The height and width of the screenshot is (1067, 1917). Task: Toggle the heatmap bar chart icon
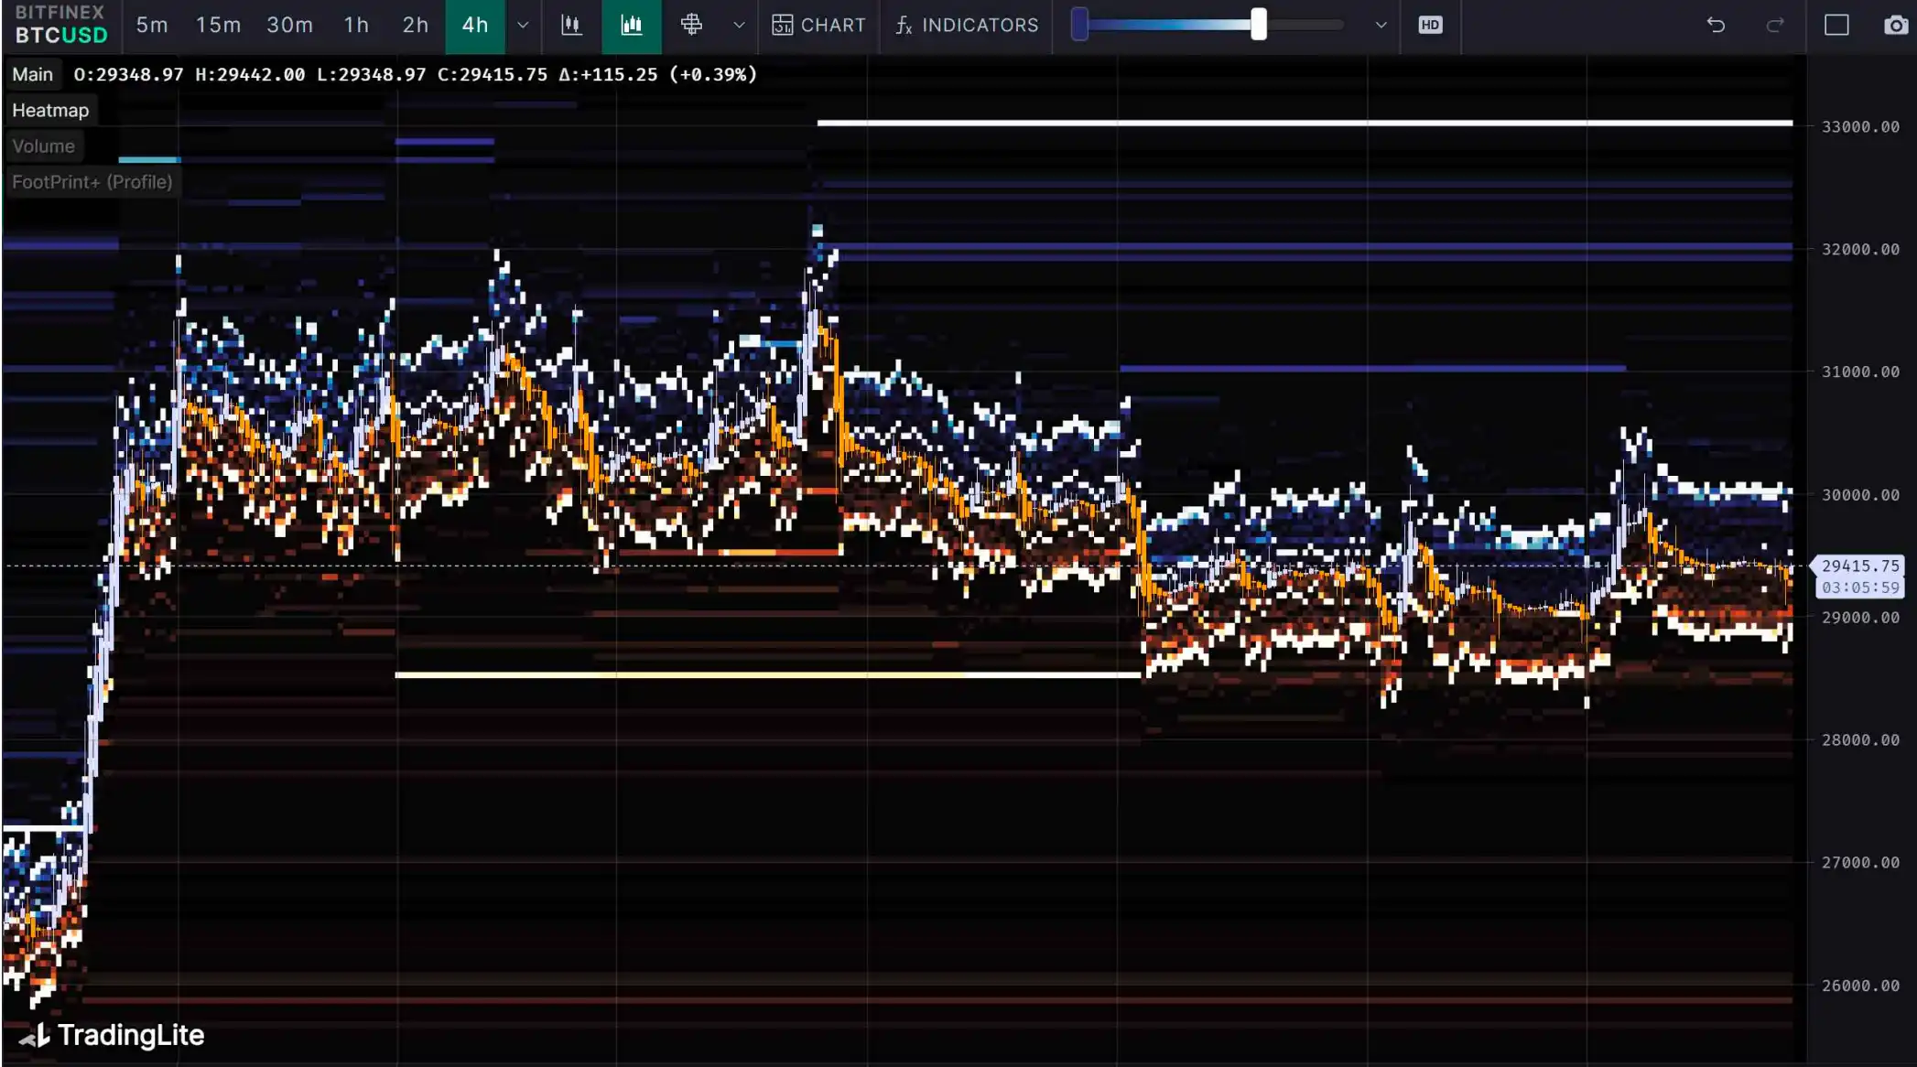pos(632,26)
